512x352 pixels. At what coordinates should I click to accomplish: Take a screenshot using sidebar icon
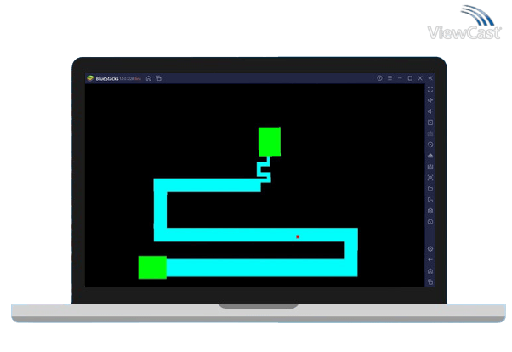point(430,178)
